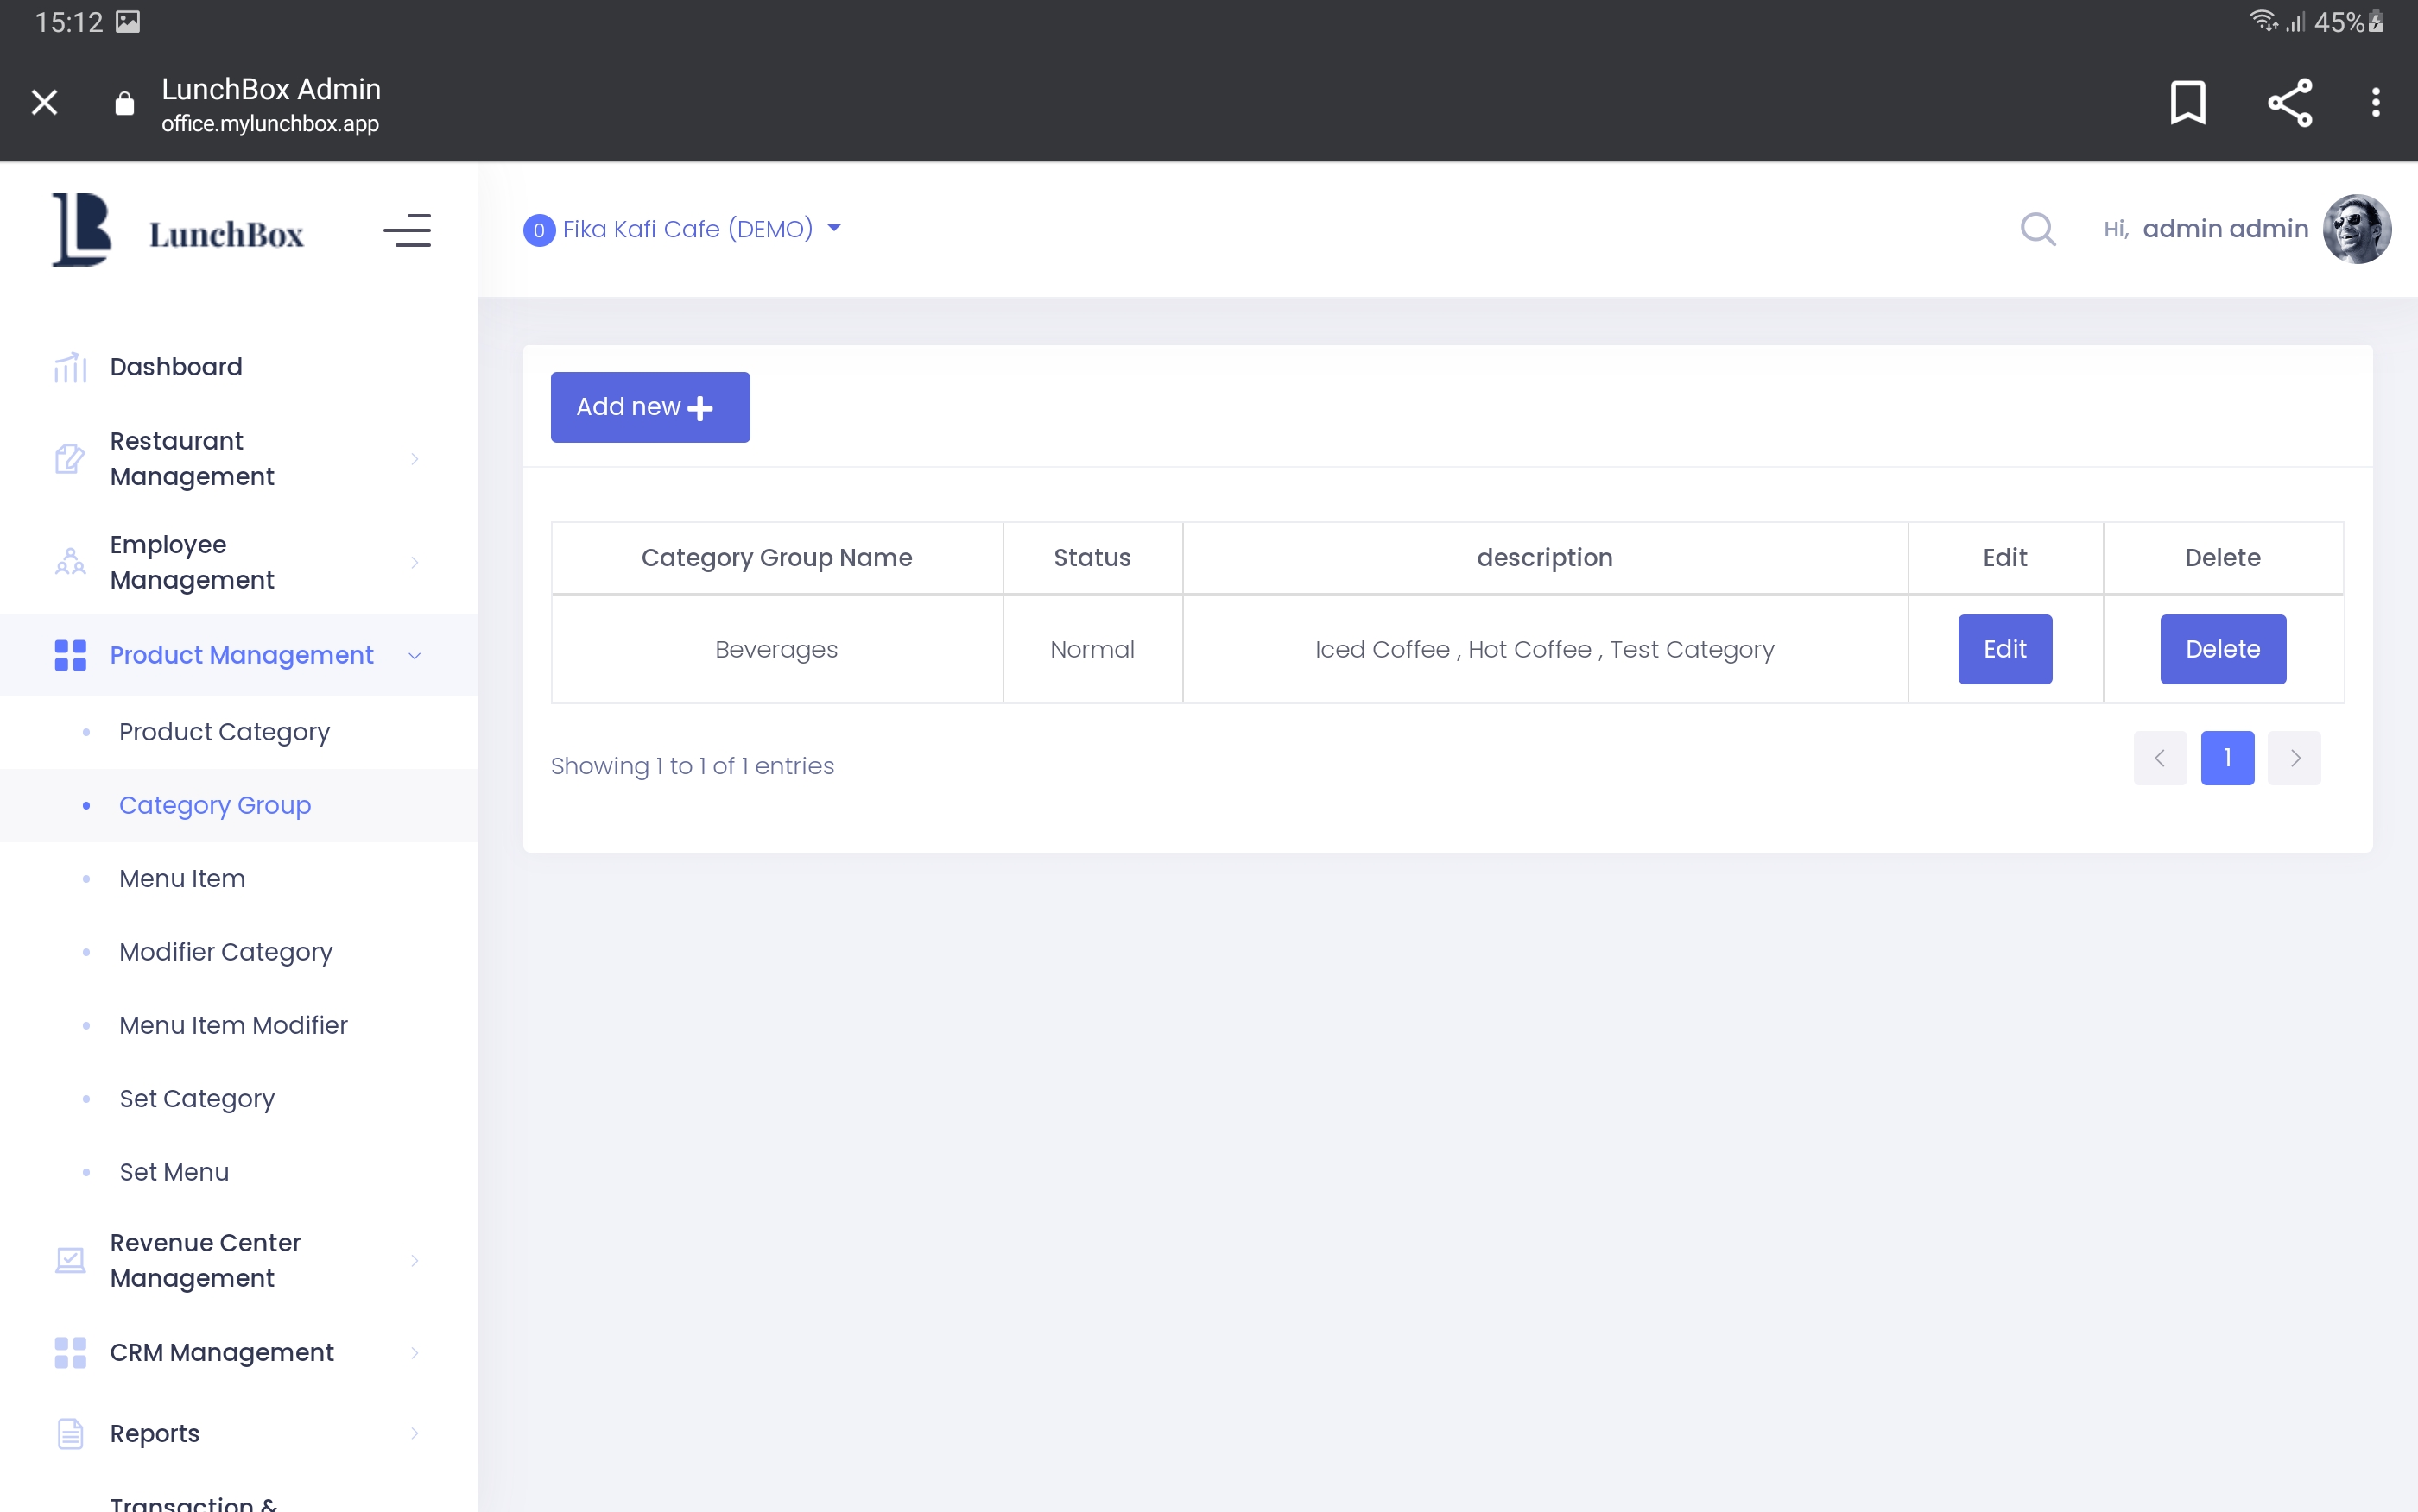Go to Modifier Category submenu item
Viewport: 2418px width, 1512px height.
(225, 951)
